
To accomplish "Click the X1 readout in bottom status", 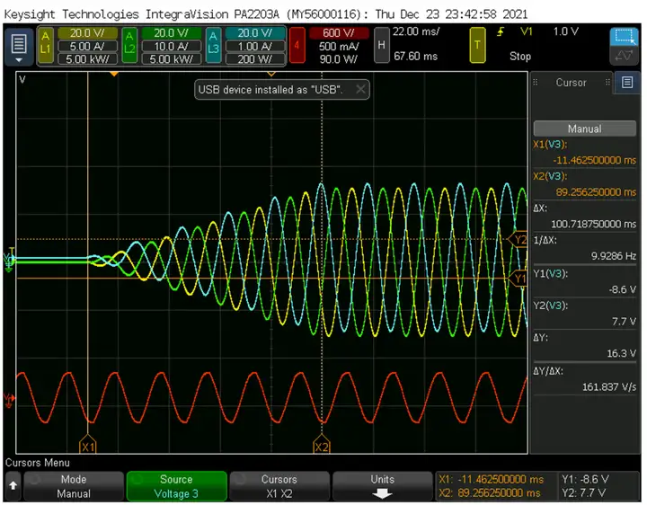I will point(491,480).
